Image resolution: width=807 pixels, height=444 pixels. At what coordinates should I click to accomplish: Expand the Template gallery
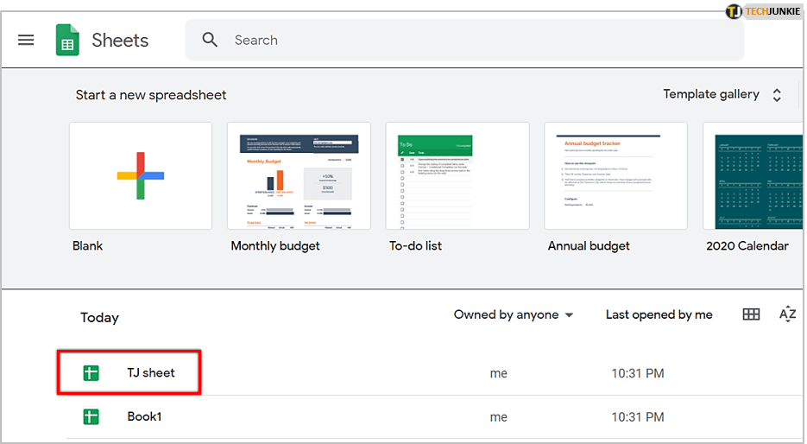(x=710, y=94)
